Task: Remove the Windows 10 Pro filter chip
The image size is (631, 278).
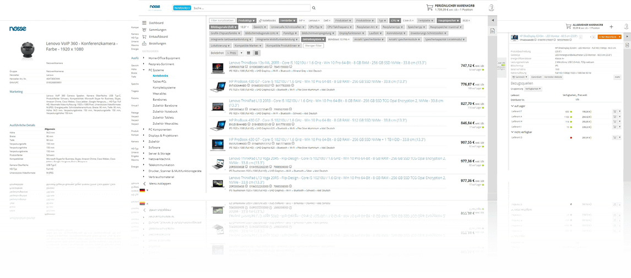Action: 349,40
